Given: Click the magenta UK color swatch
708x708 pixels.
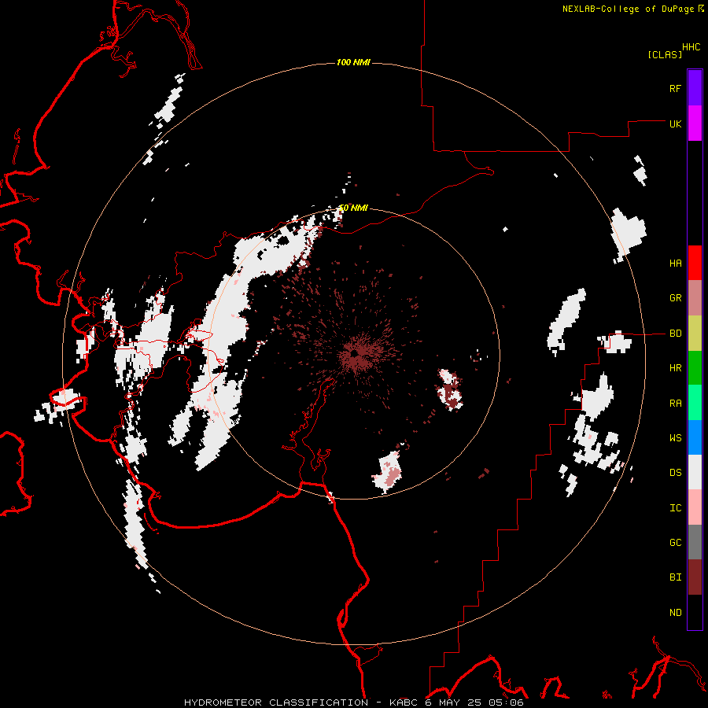Looking at the screenshot, I should (695, 124).
